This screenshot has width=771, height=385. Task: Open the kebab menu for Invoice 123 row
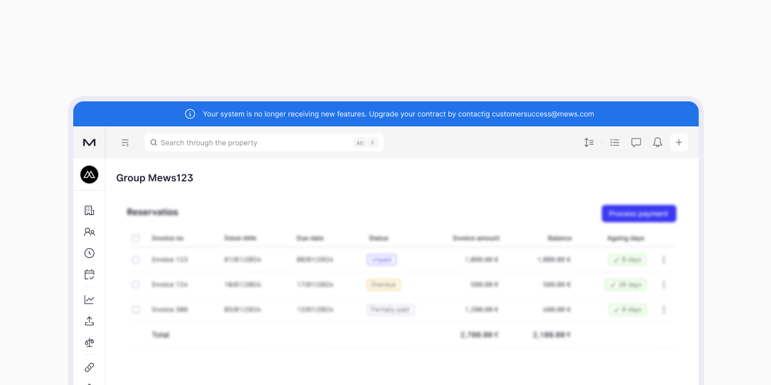pos(664,260)
